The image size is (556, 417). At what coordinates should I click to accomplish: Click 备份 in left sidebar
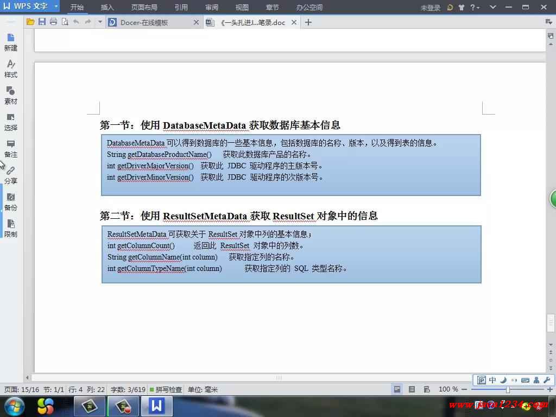click(11, 202)
